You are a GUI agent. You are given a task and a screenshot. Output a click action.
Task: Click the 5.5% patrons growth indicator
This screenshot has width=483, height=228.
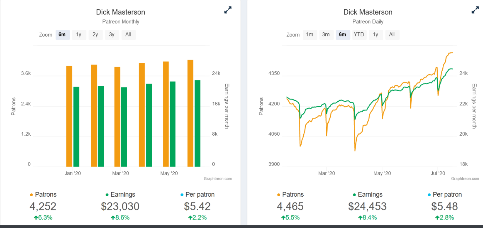tap(290, 218)
